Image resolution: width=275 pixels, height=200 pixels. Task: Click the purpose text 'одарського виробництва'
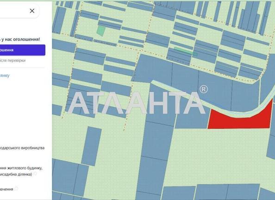coord(22,148)
